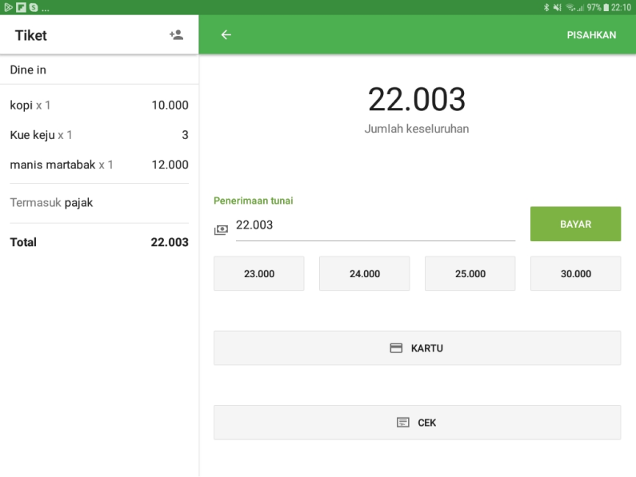Click the Tiket header title
Image resolution: width=636 pixels, height=477 pixels.
pos(31,35)
